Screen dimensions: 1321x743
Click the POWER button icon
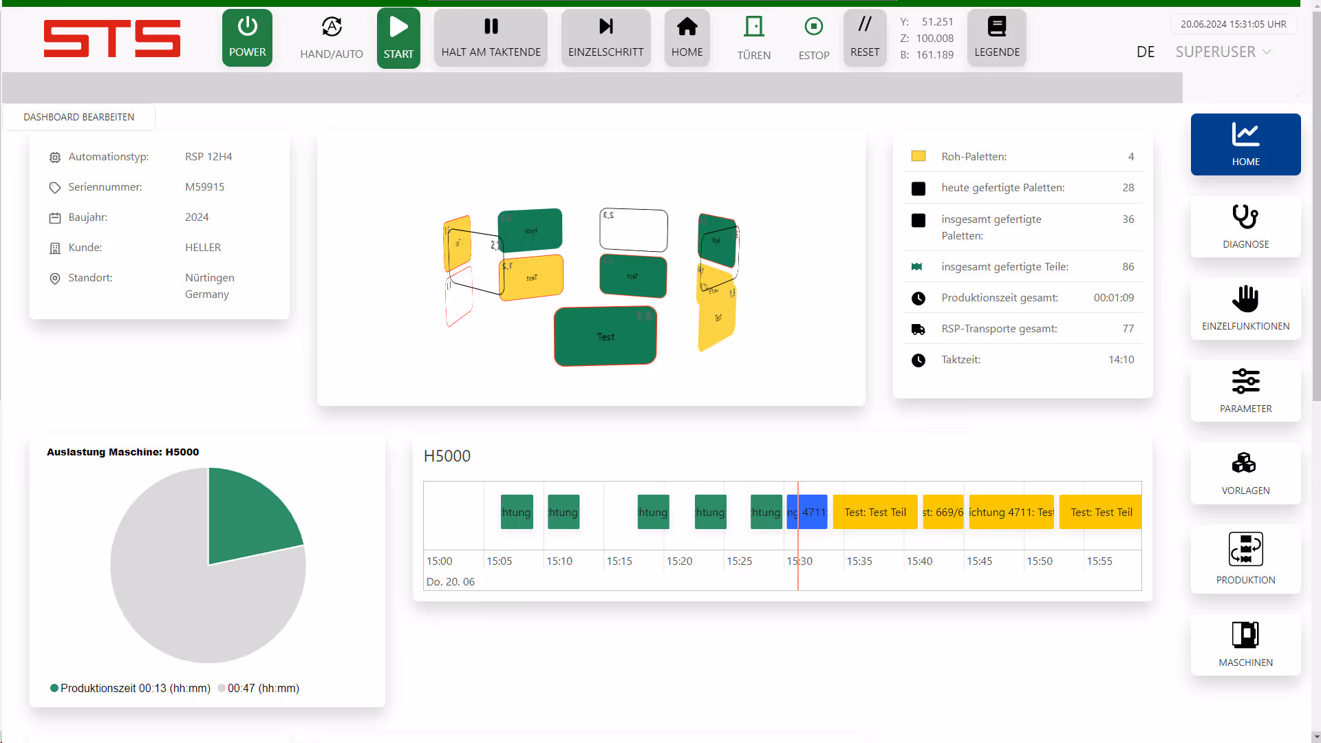[x=247, y=28]
